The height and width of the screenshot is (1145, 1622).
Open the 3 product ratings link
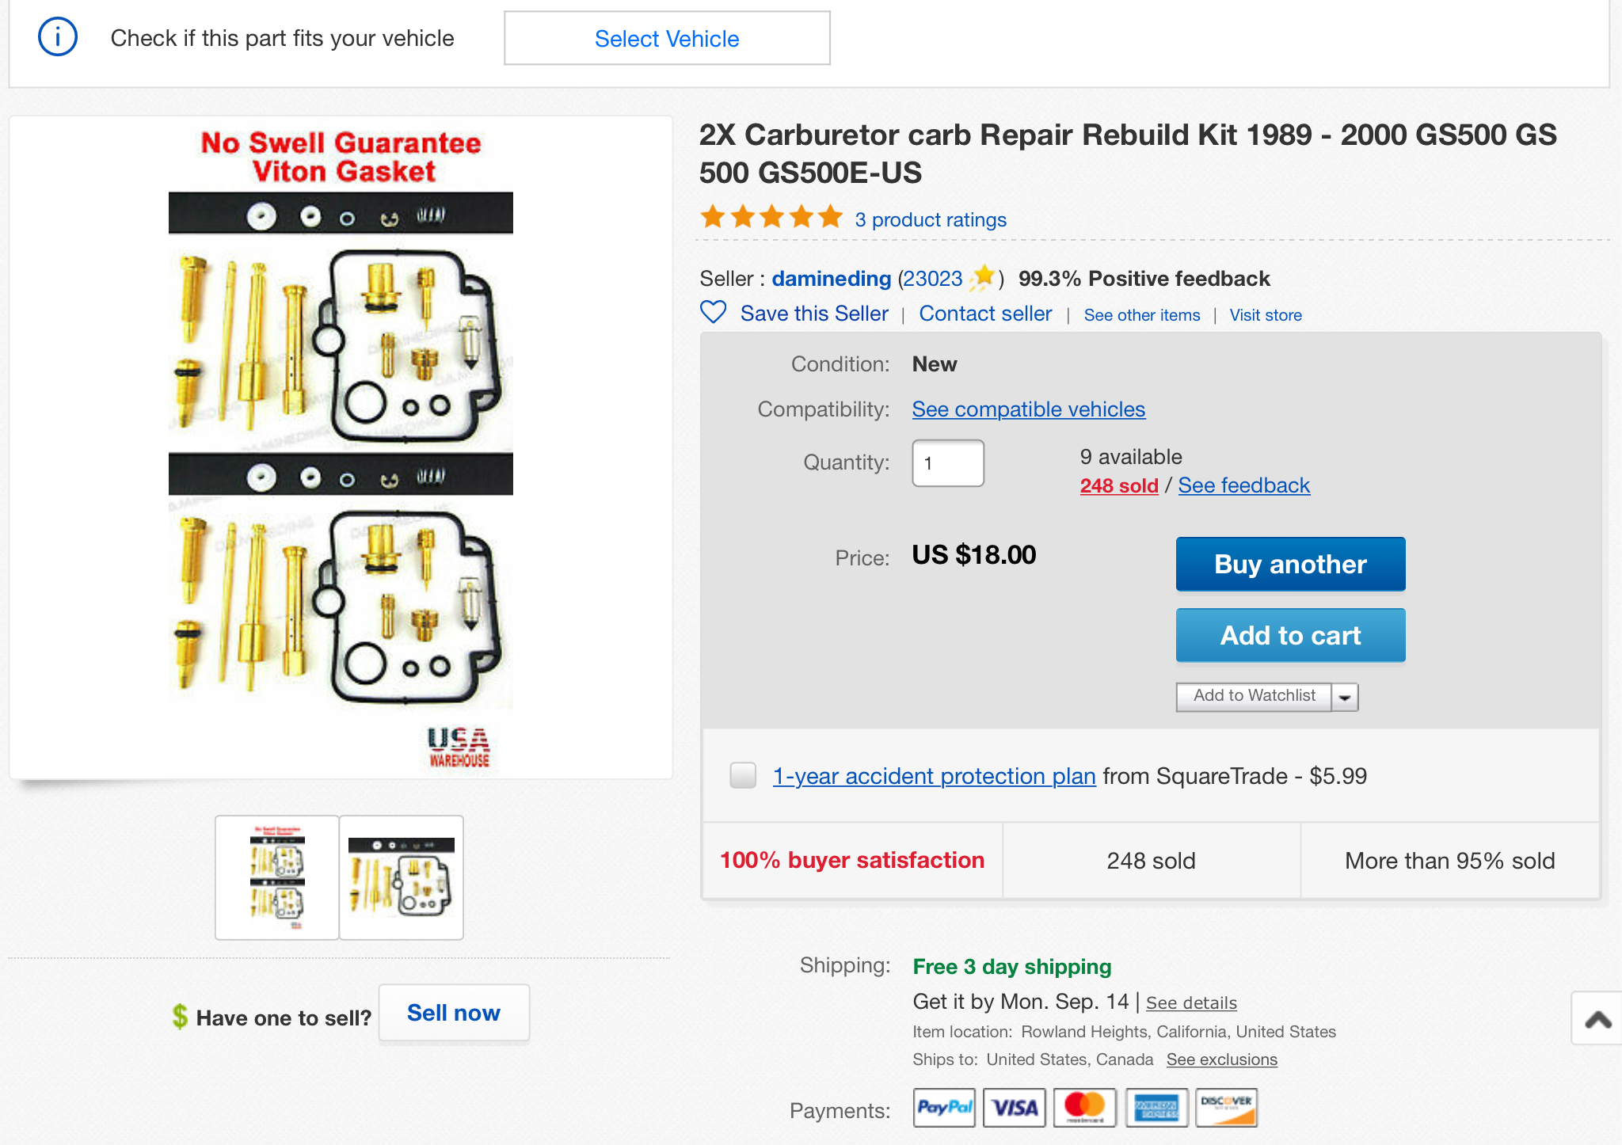click(931, 219)
